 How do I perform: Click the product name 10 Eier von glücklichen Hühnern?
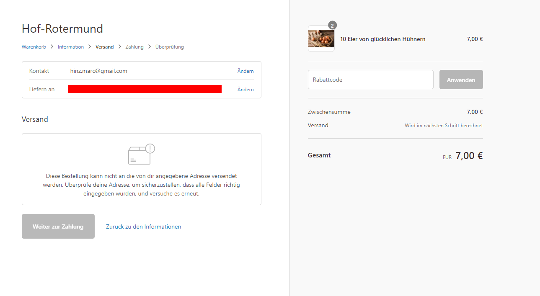[383, 39]
